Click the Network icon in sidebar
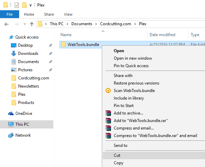This screenshot has height=167, width=205. pos(11,135)
